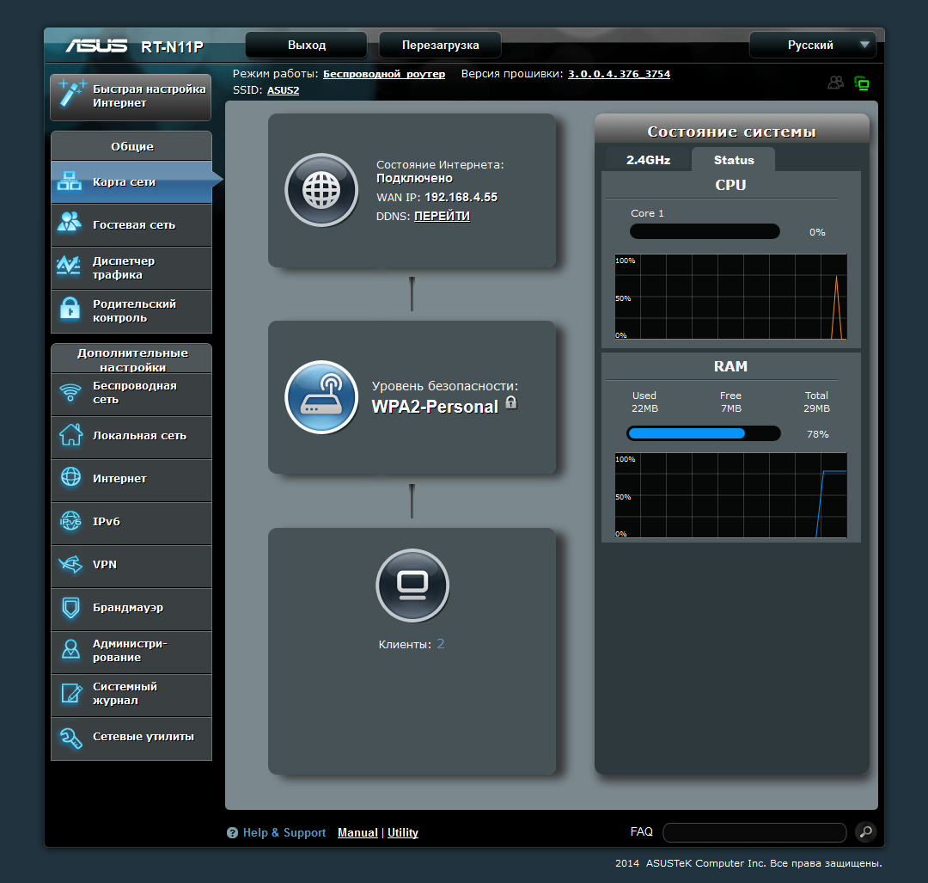This screenshot has height=883, width=928.
Task: Click the VPN sidebar icon
Action: coord(70,564)
